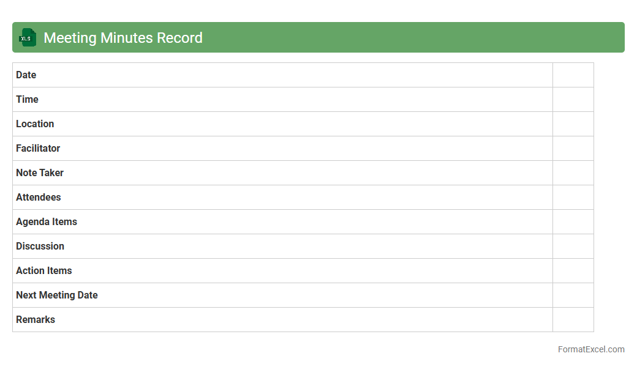Screen dimensions: 637x367
Task: Click the Meeting Minutes Record title
Action: tap(123, 38)
